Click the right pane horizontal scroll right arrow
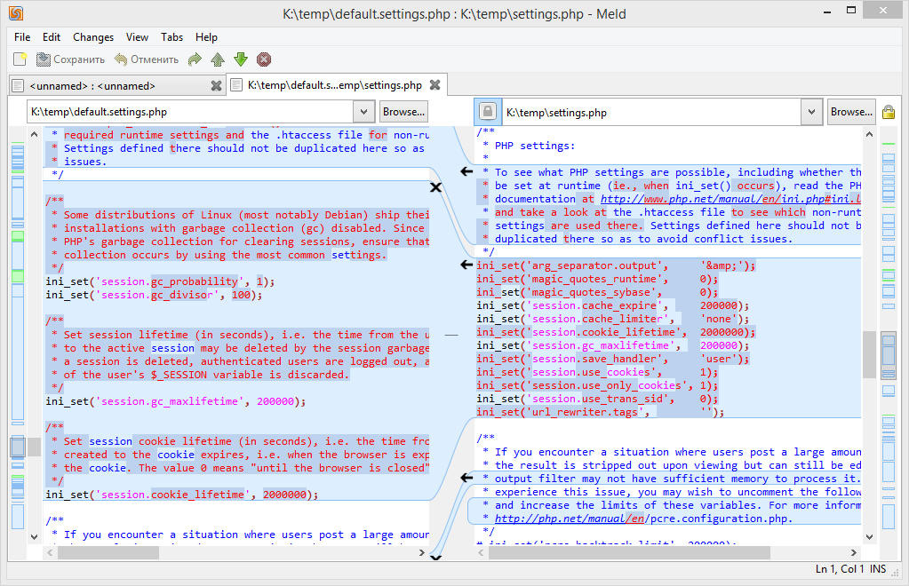 853,553
